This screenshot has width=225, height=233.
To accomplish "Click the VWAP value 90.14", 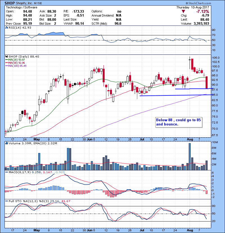I will [80, 24].
